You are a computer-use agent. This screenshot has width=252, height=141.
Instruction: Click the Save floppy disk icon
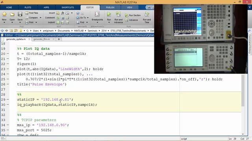(x=20, y=14)
